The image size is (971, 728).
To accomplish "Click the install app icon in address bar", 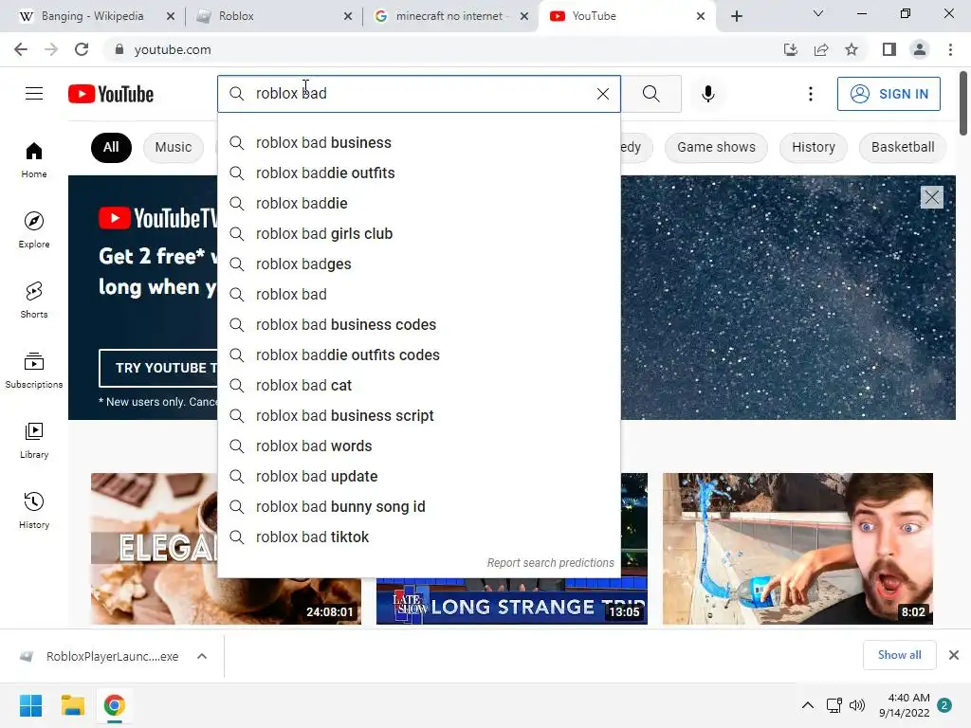I will (x=790, y=49).
